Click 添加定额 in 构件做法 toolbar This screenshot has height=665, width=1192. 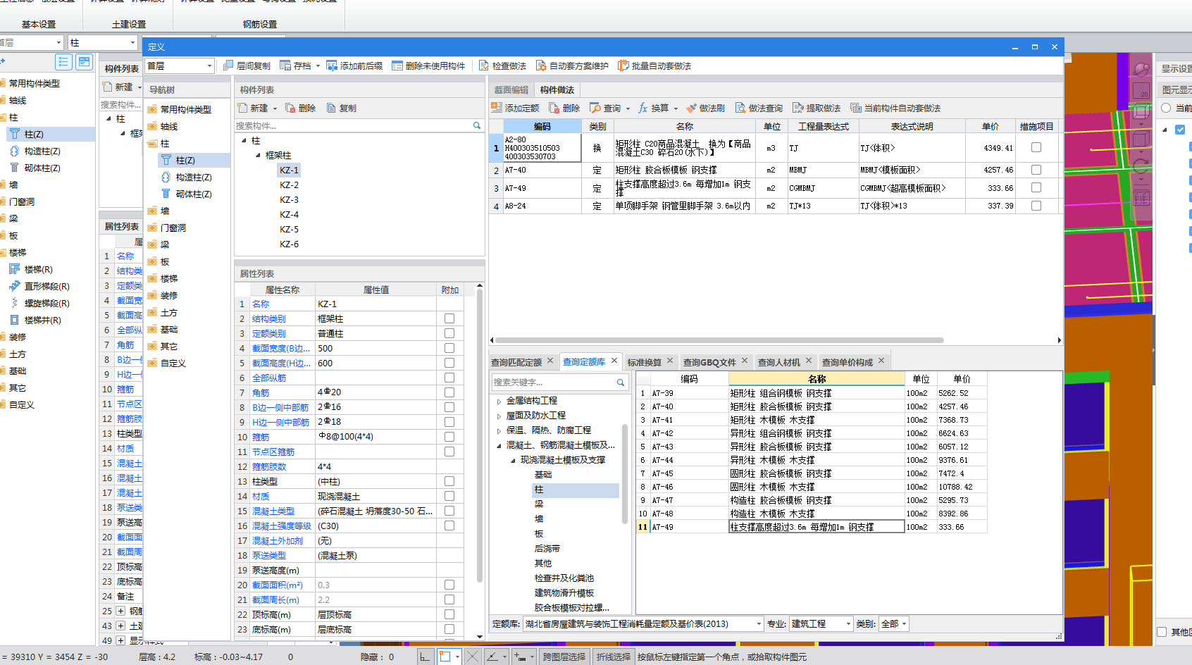click(x=515, y=108)
